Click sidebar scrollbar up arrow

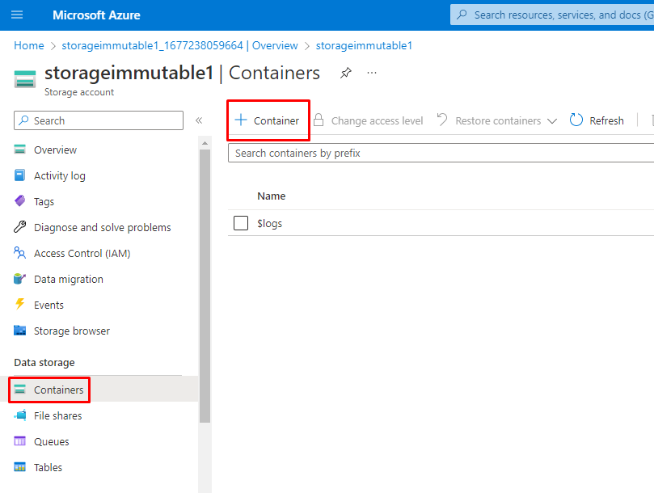(x=205, y=143)
